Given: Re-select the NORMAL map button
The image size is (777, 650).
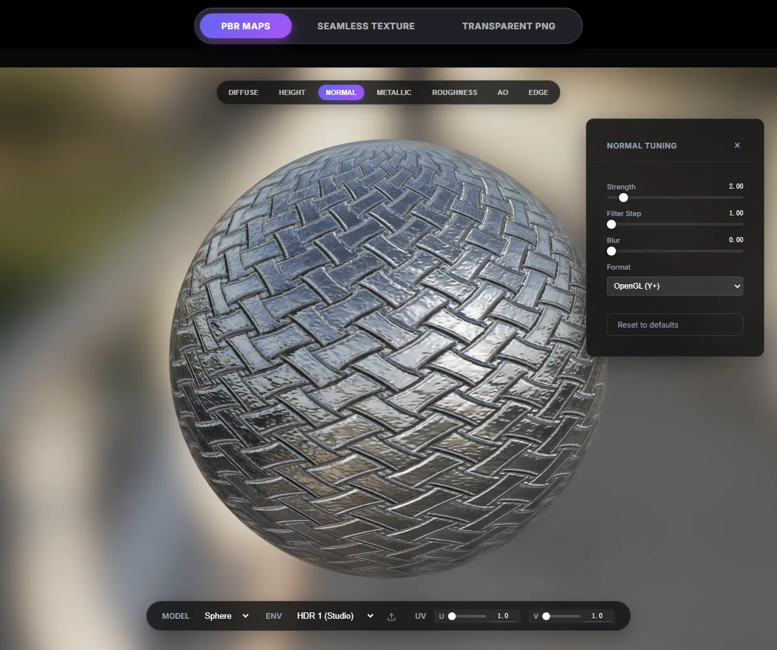Looking at the screenshot, I should click(341, 92).
